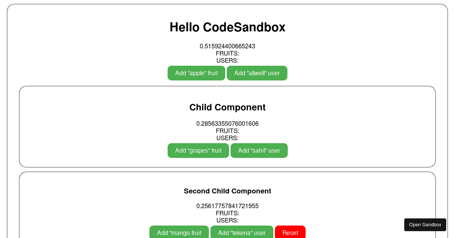Image resolution: width=455 pixels, height=238 pixels.
Task: Select the Child Component heading
Action: point(227,107)
